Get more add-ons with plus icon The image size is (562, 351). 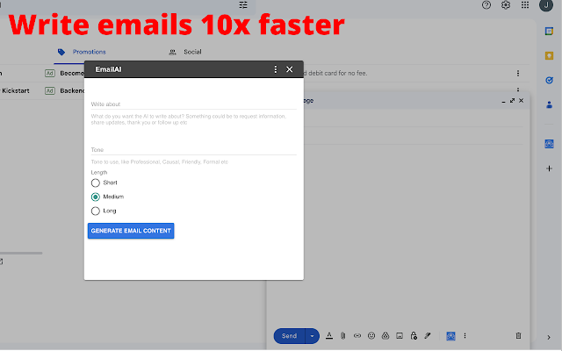click(549, 168)
